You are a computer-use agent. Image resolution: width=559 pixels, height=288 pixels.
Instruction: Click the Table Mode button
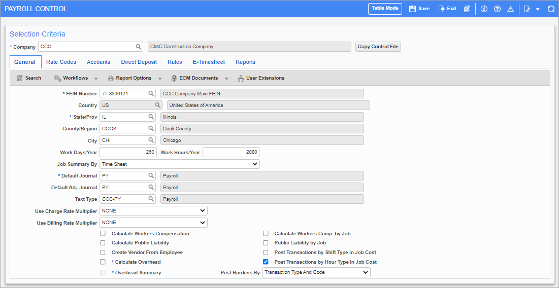385,9
